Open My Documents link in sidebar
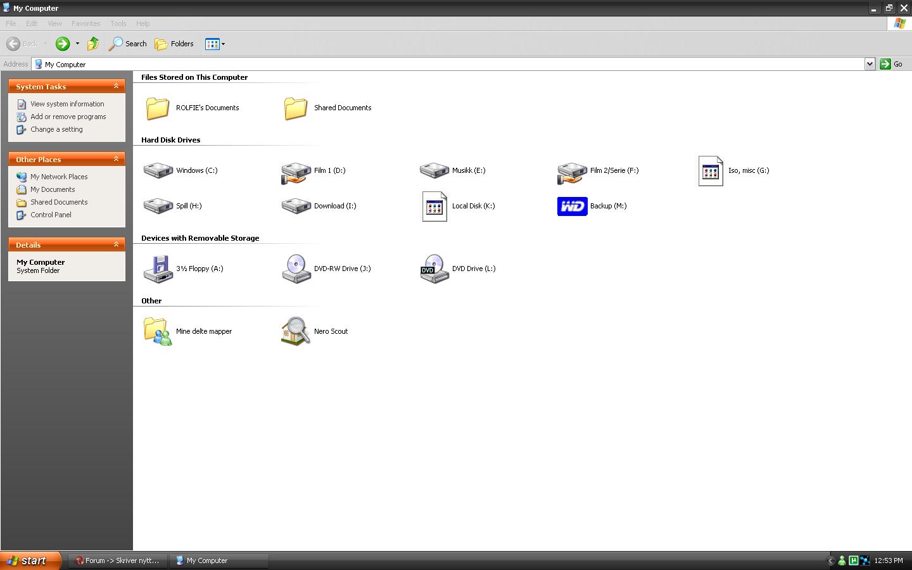The image size is (912, 570). 53,189
